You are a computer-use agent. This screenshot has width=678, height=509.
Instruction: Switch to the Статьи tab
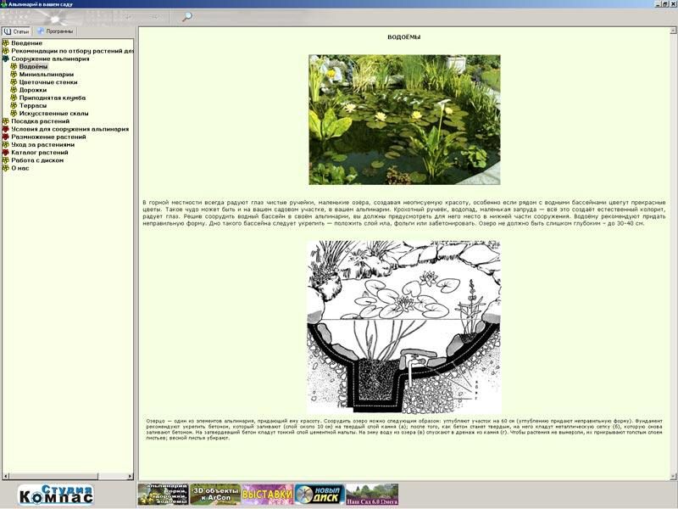click(x=17, y=31)
